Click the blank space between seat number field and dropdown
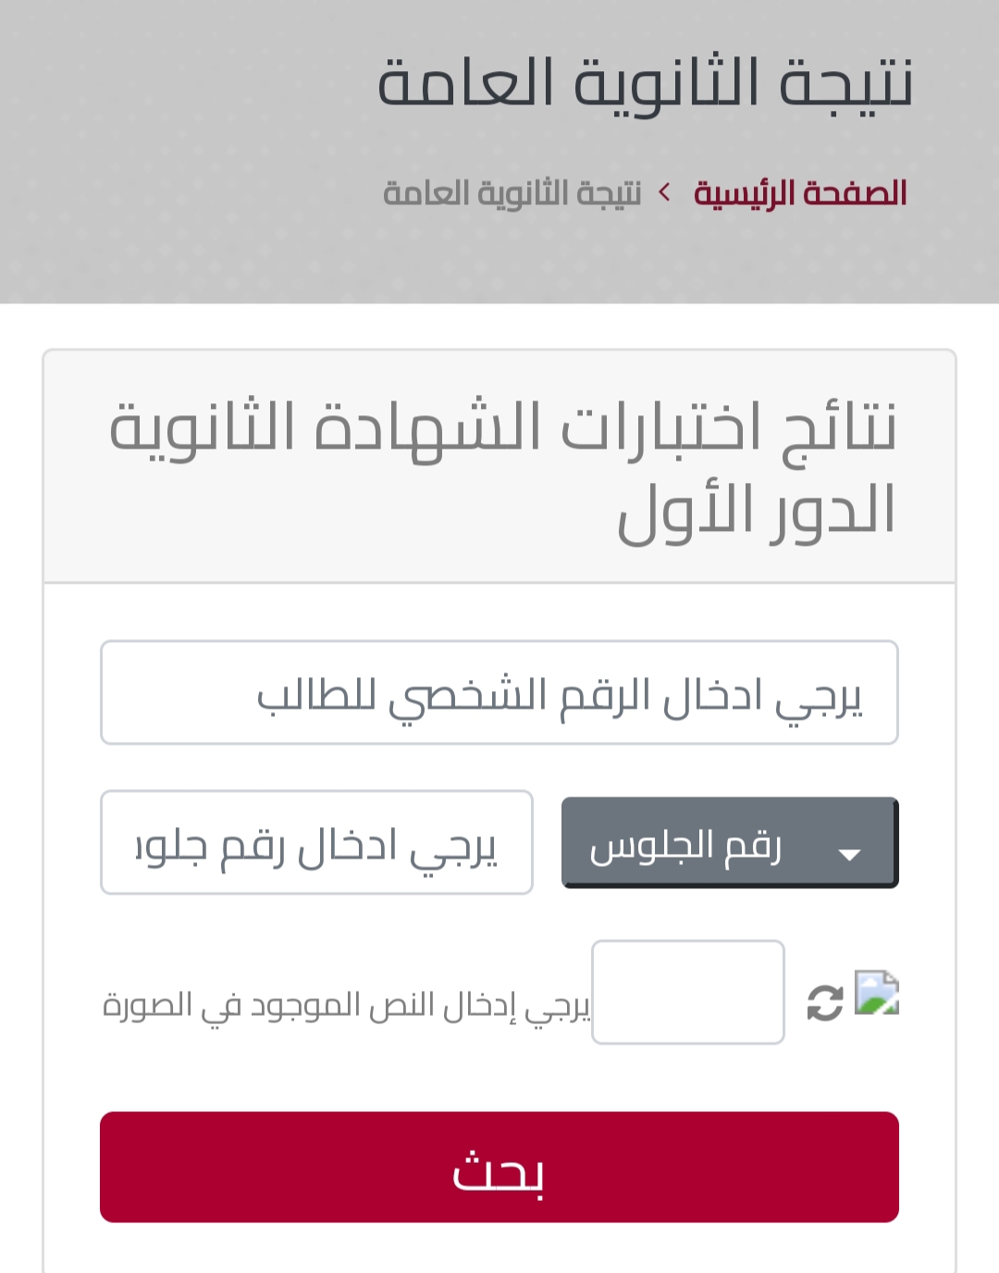 [548, 842]
